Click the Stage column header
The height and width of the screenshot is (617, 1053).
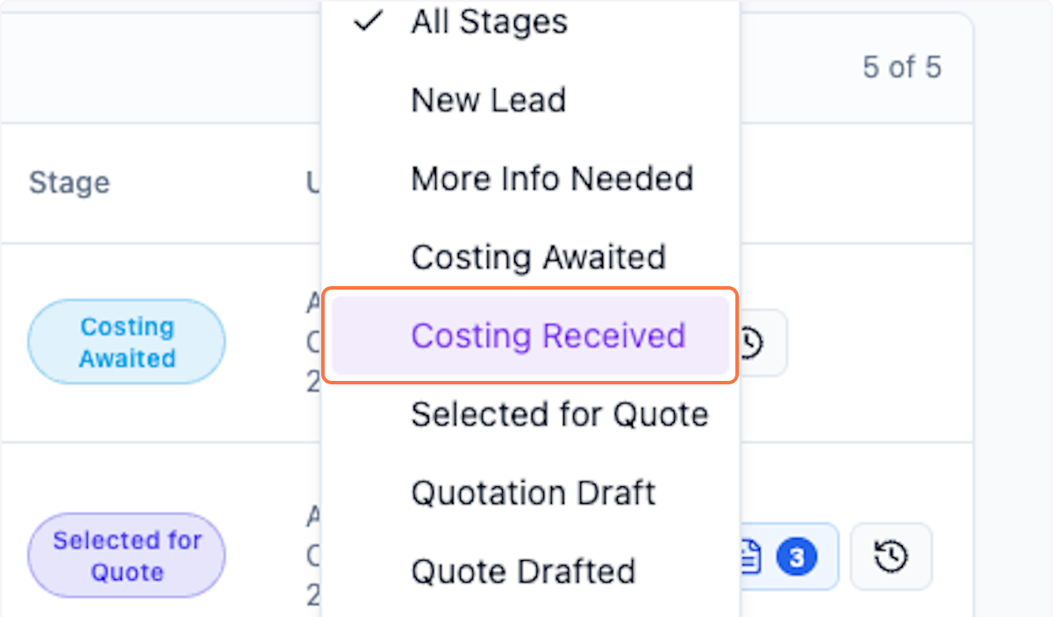[69, 183]
